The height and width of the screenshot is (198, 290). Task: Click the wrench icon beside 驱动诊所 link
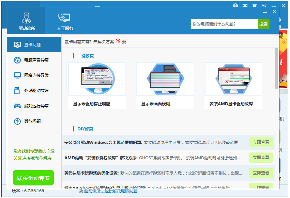[x=81, y=191]
